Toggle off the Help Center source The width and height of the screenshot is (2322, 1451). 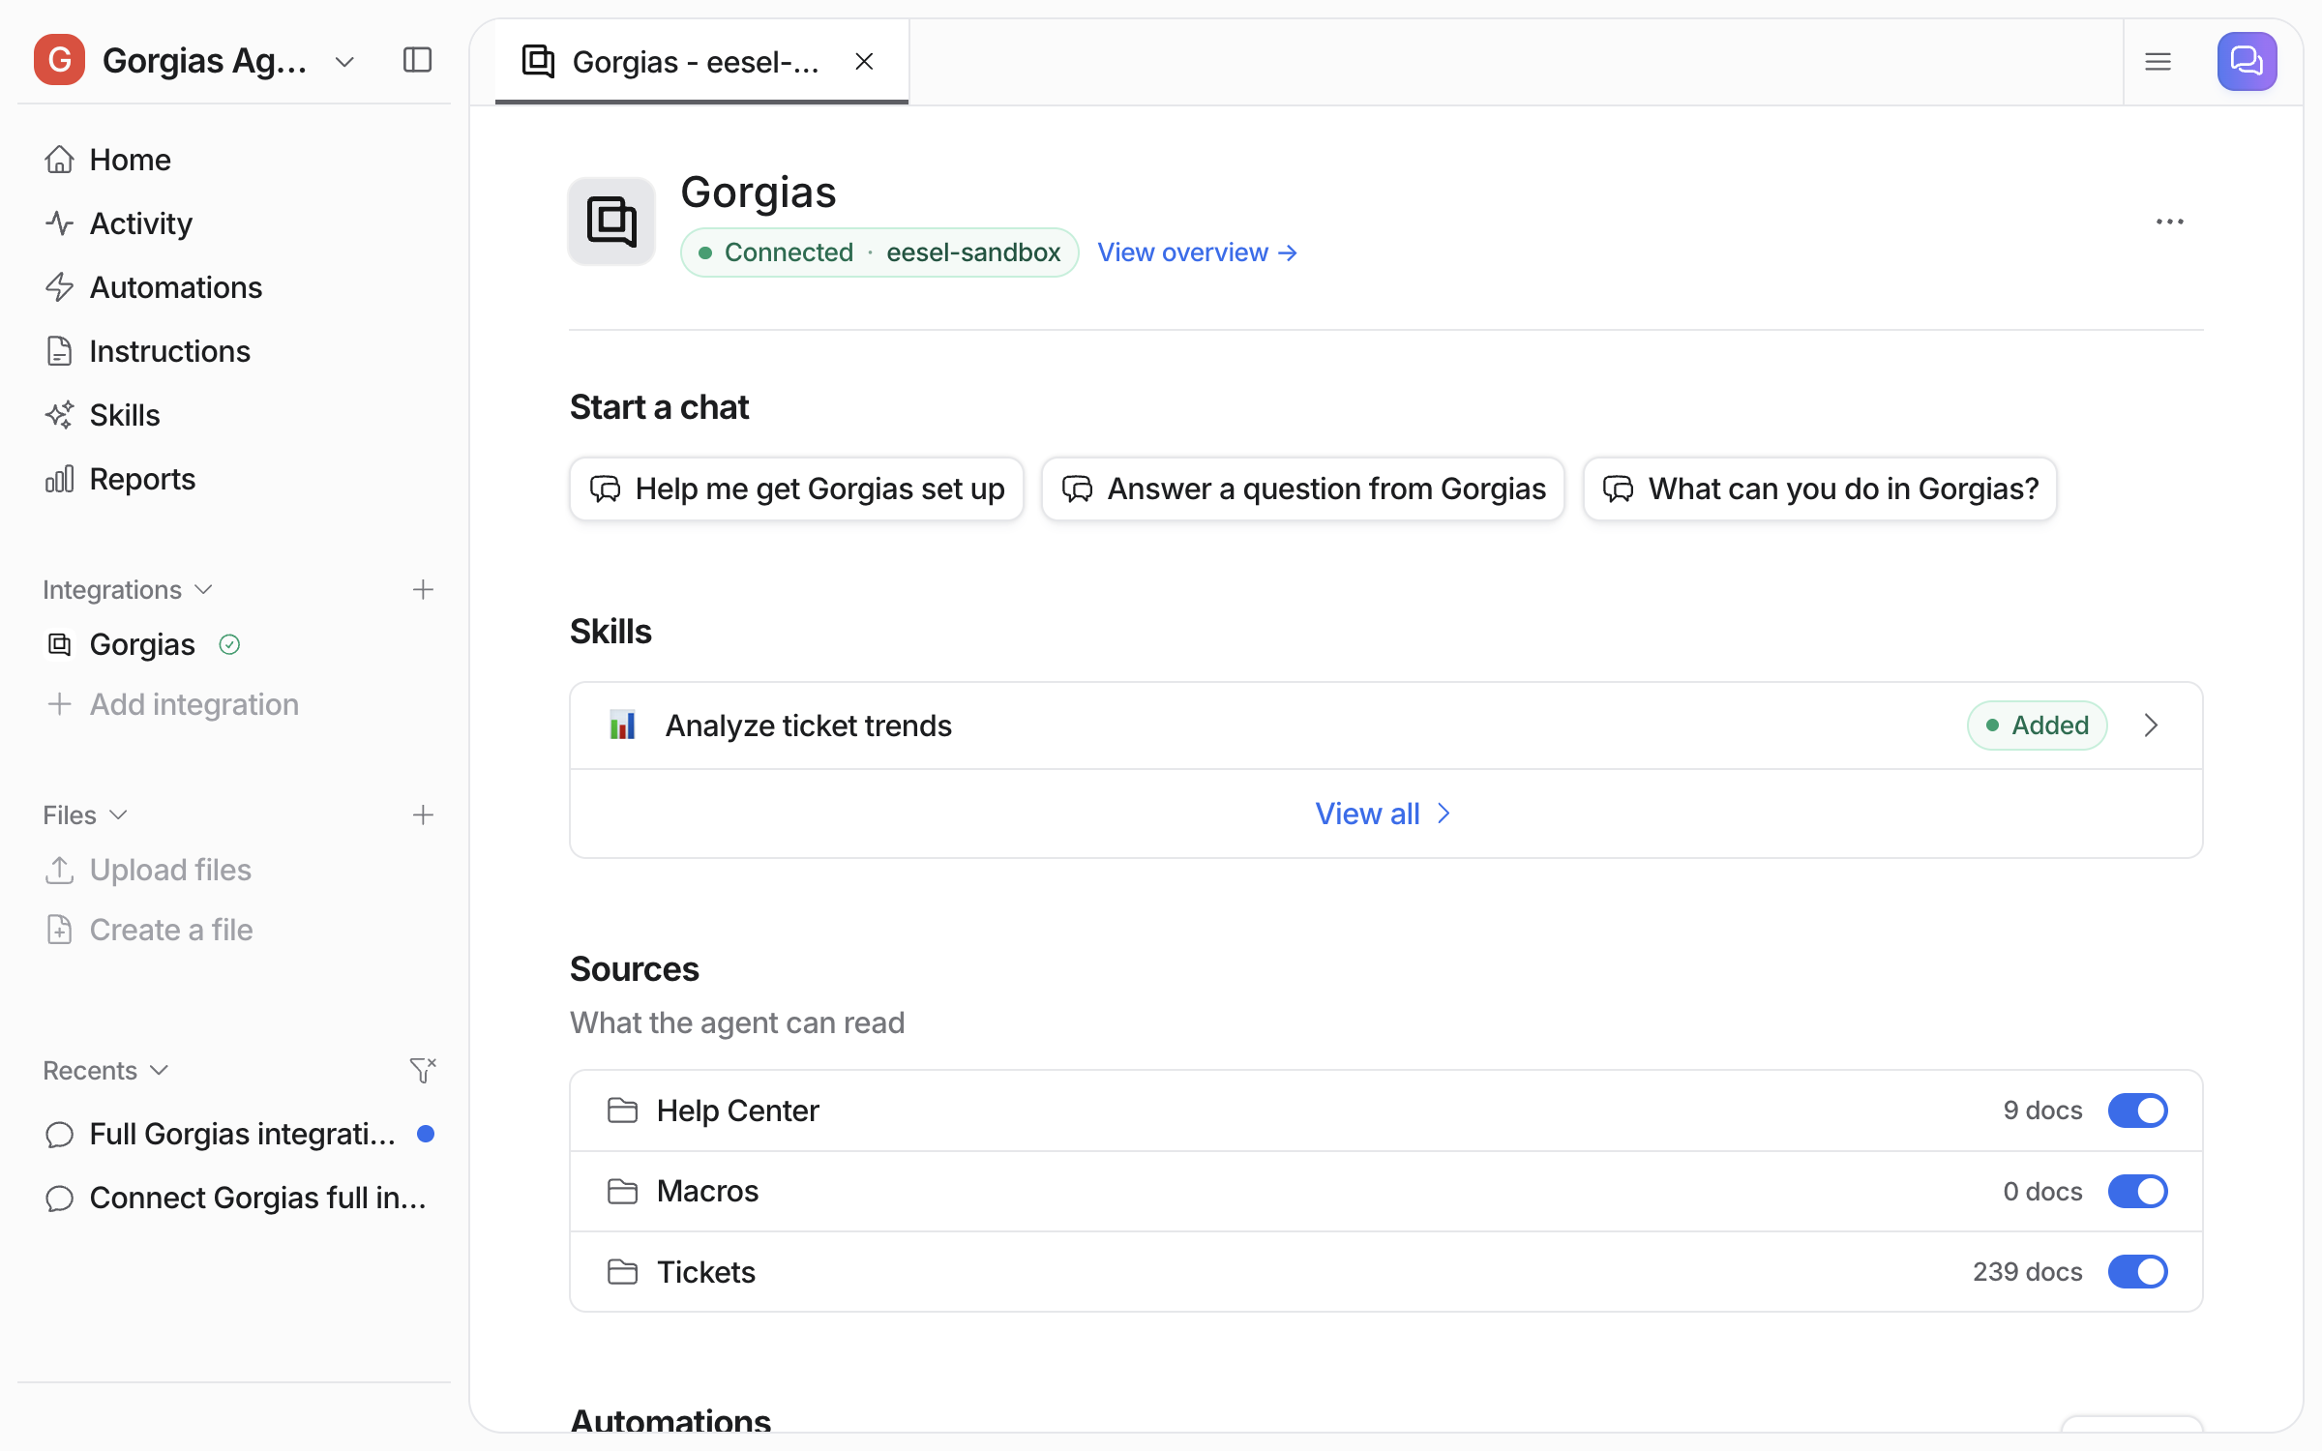click(2137, 1110)
